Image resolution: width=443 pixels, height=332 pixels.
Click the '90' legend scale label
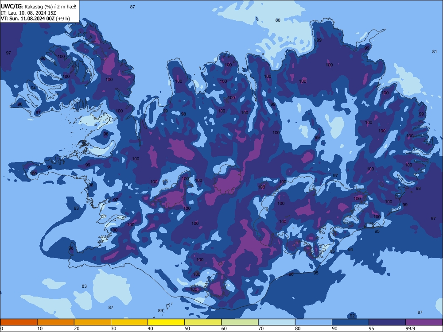tap(335, 328)
